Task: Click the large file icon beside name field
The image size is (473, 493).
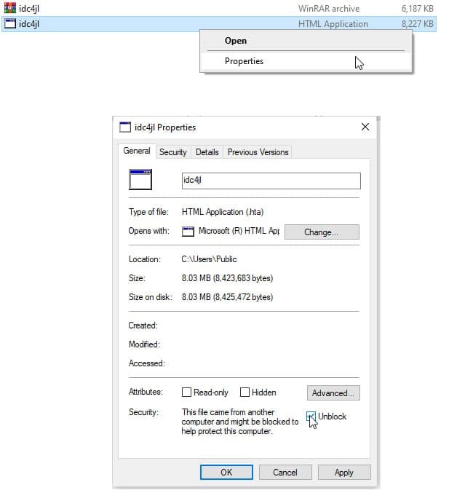Action: (140, 179)
